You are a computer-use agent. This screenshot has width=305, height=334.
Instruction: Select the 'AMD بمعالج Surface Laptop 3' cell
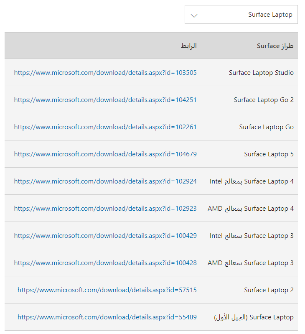coord(251,263)
